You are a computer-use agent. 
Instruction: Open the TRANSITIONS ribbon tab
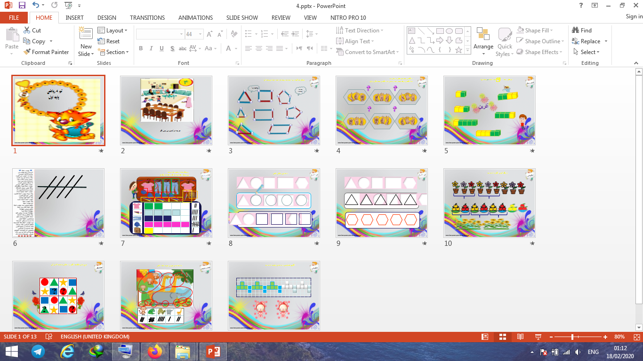147,17
